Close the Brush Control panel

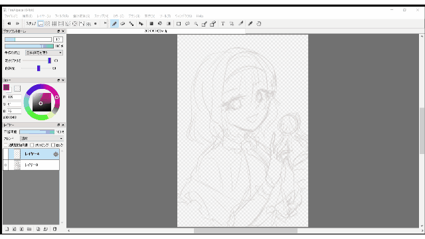(x=63, y=31)
